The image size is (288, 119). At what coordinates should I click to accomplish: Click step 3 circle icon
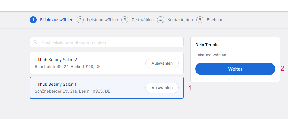tap(125, 20)
